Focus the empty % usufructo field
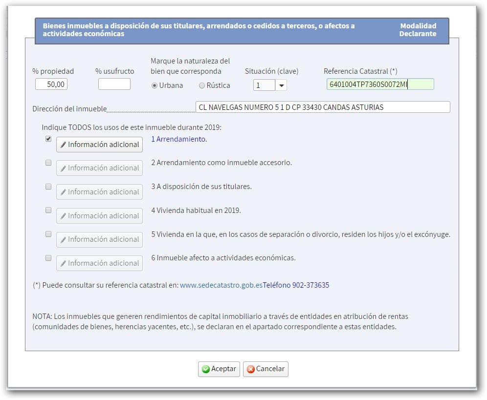The image size is (487, 400). [x=114, y=84]
